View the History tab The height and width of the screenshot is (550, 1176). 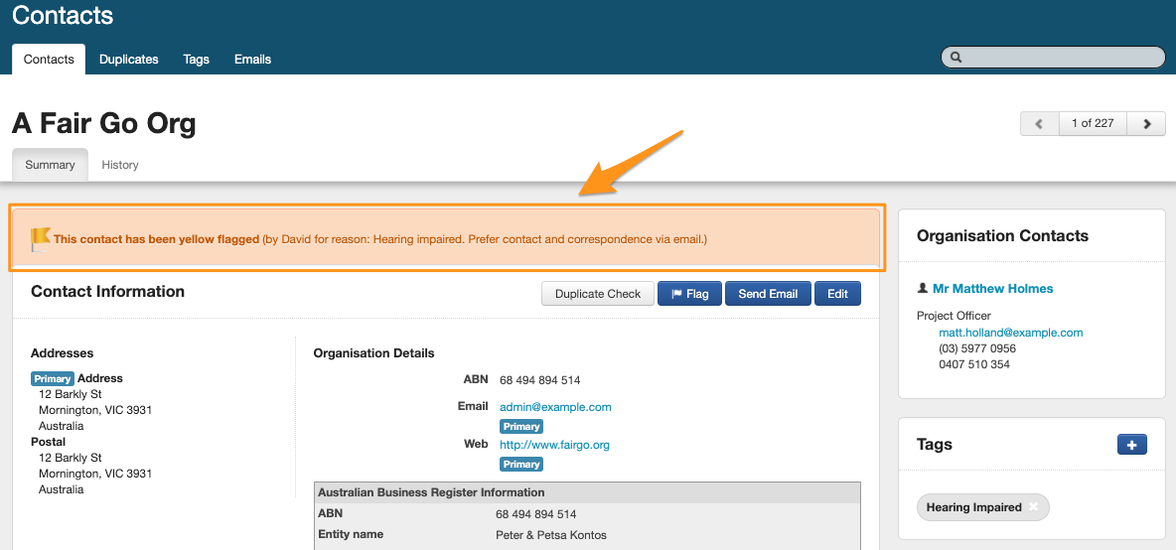click(x=120, y=165)
